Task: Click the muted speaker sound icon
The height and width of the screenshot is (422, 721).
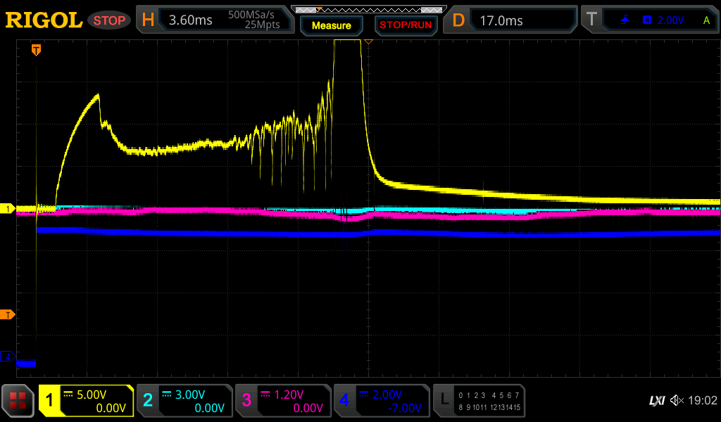Action: click(677, 400)
